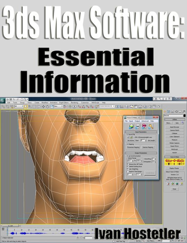Open the Create command panel tab
Image resolution: width=187 pixels, height=243 pixels.
point(165,112)
